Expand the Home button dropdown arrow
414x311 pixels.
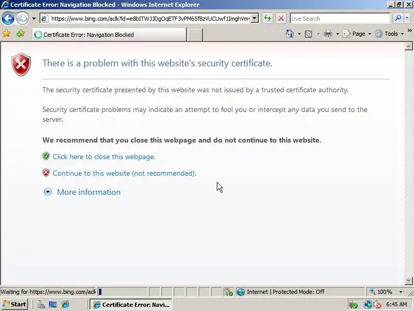[299, 34]
